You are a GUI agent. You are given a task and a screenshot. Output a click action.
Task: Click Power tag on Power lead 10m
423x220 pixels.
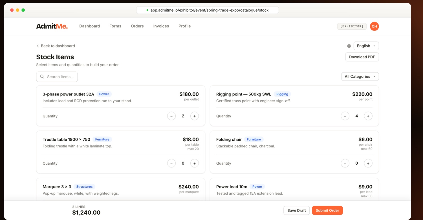click(257, 187)
